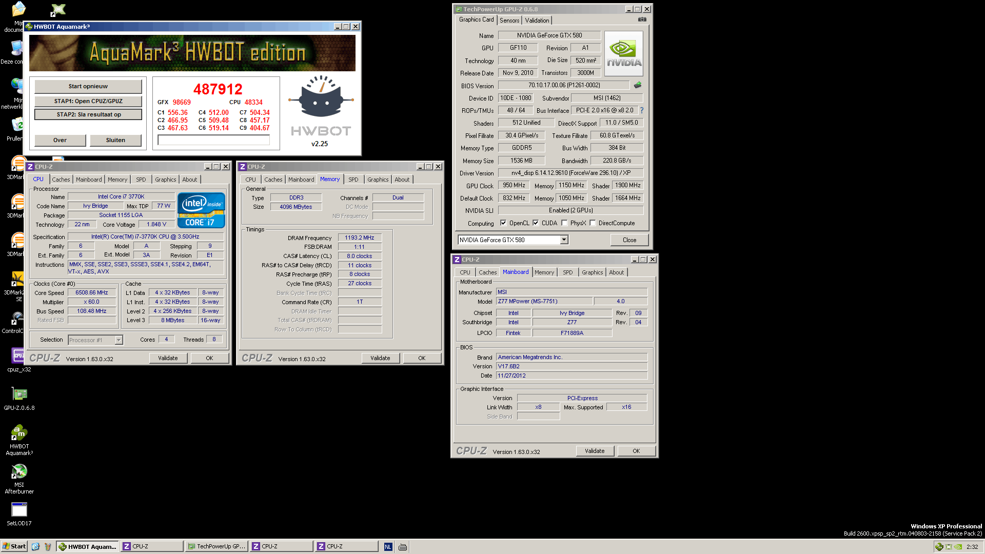Enable the DirectCompute checkbox
The image size is (985, 554).
click(x=593, y=223)
